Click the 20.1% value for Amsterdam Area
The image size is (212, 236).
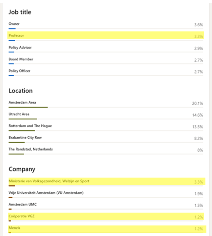click(x=197, y=103)
